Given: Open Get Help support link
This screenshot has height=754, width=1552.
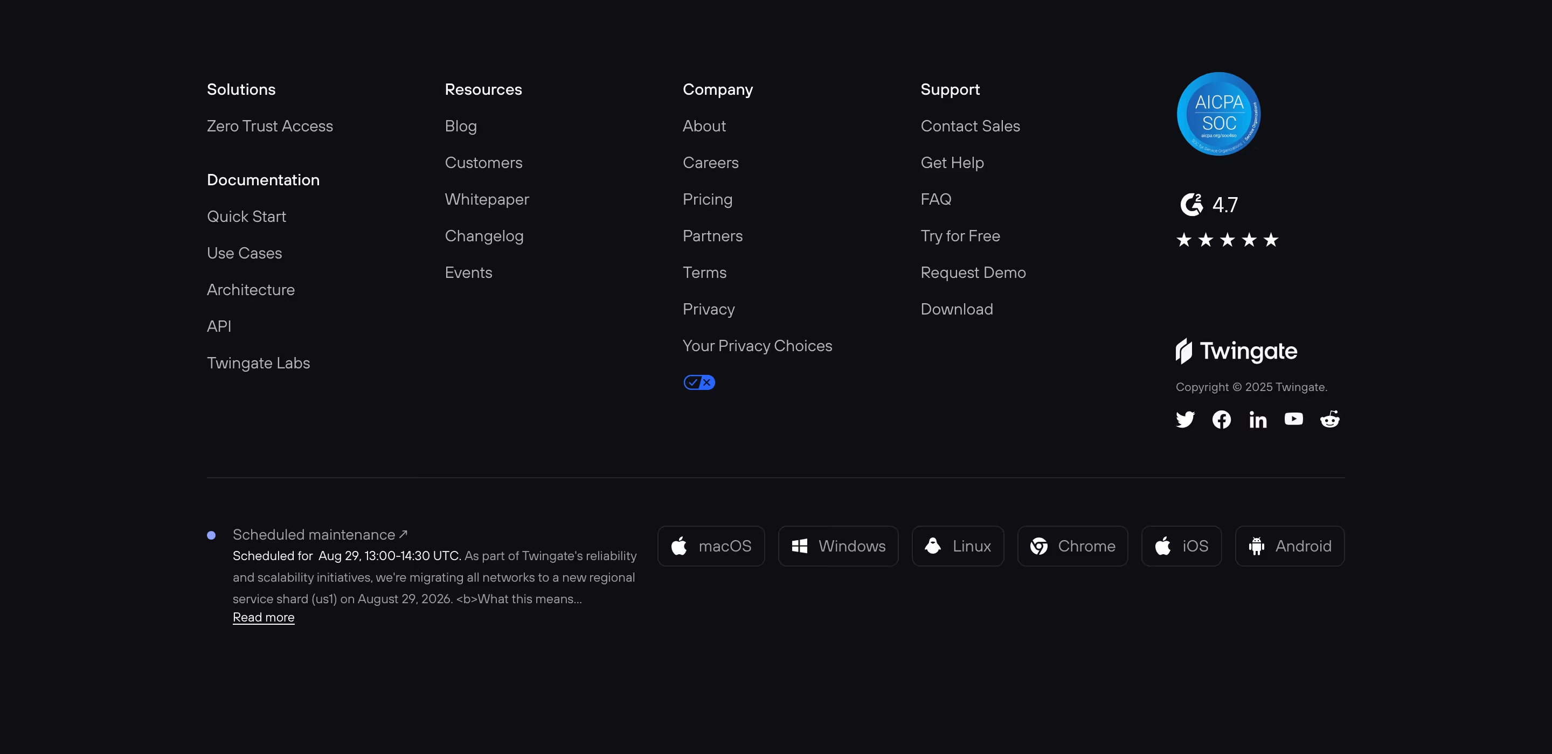Looking at the screenshot, I should [952, 163].
